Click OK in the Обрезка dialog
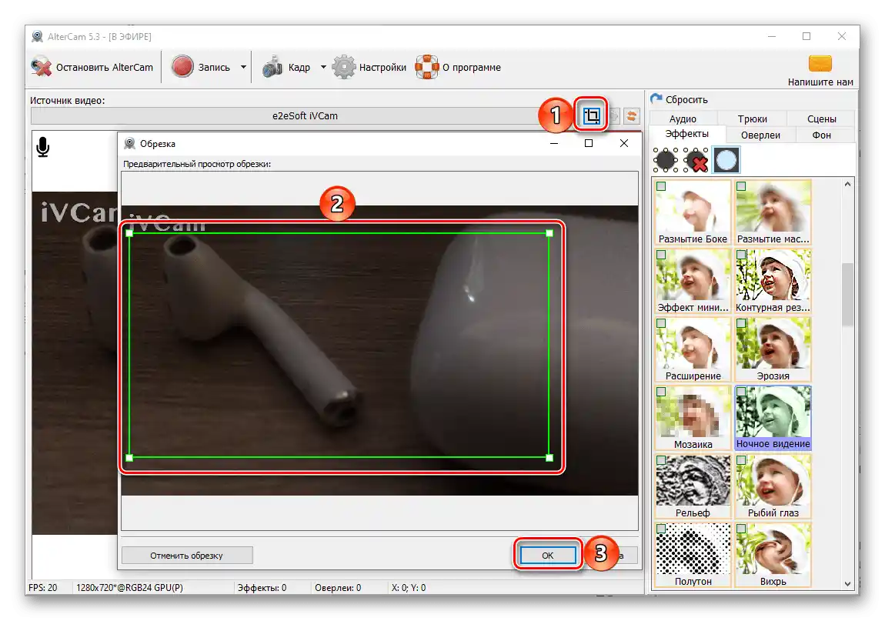885x621 pixels. click(x=547, y=556)
